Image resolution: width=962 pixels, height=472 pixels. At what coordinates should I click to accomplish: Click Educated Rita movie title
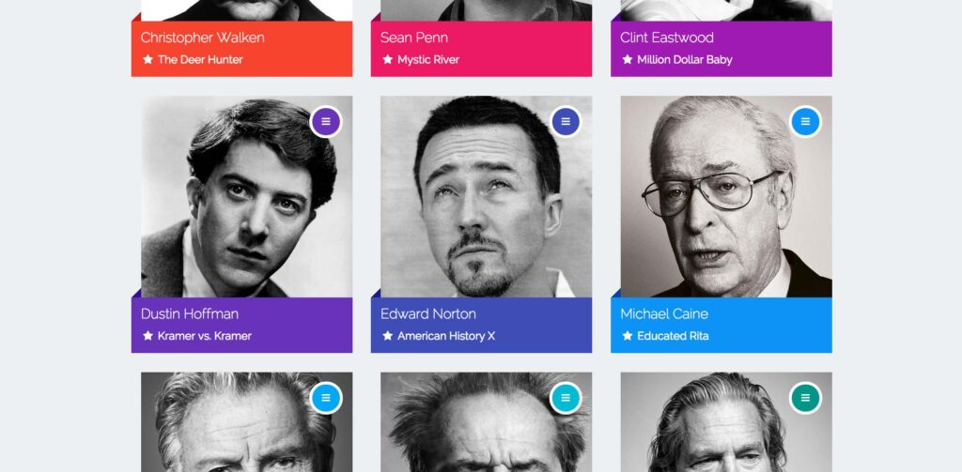673,336
